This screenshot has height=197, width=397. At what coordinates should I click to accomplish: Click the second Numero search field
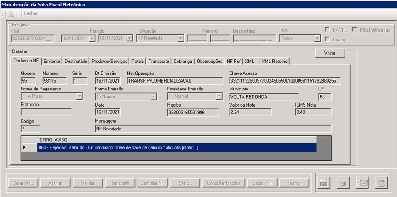(x=220, y=39)
